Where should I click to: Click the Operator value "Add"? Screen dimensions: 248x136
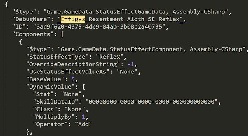[x=83, y=124]
